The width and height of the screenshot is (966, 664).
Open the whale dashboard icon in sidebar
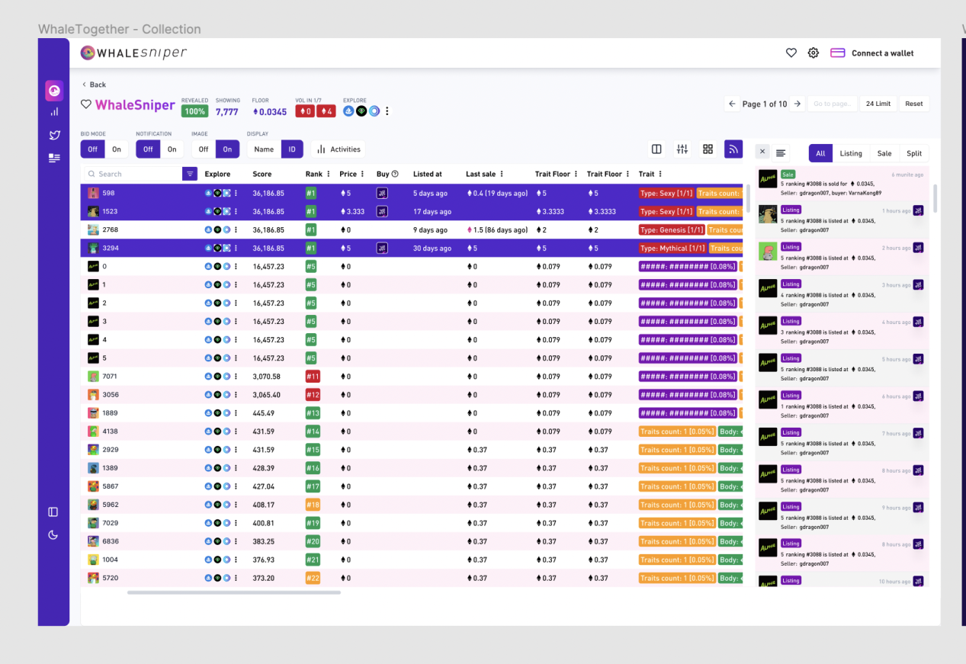[x=54, y=91]
